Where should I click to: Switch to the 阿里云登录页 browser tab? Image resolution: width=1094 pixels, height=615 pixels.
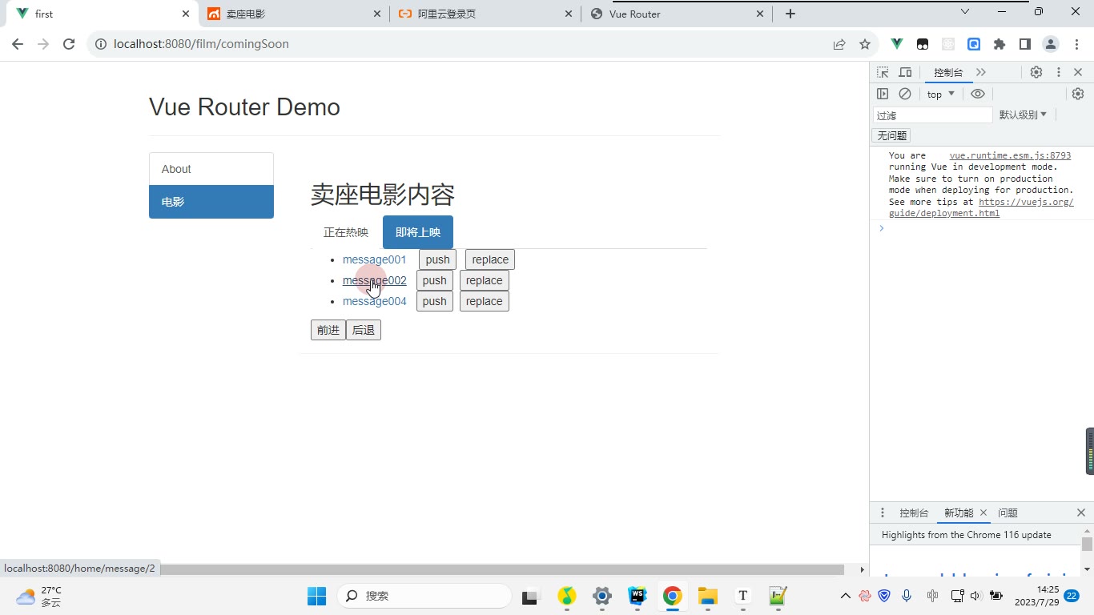point(486,14)
